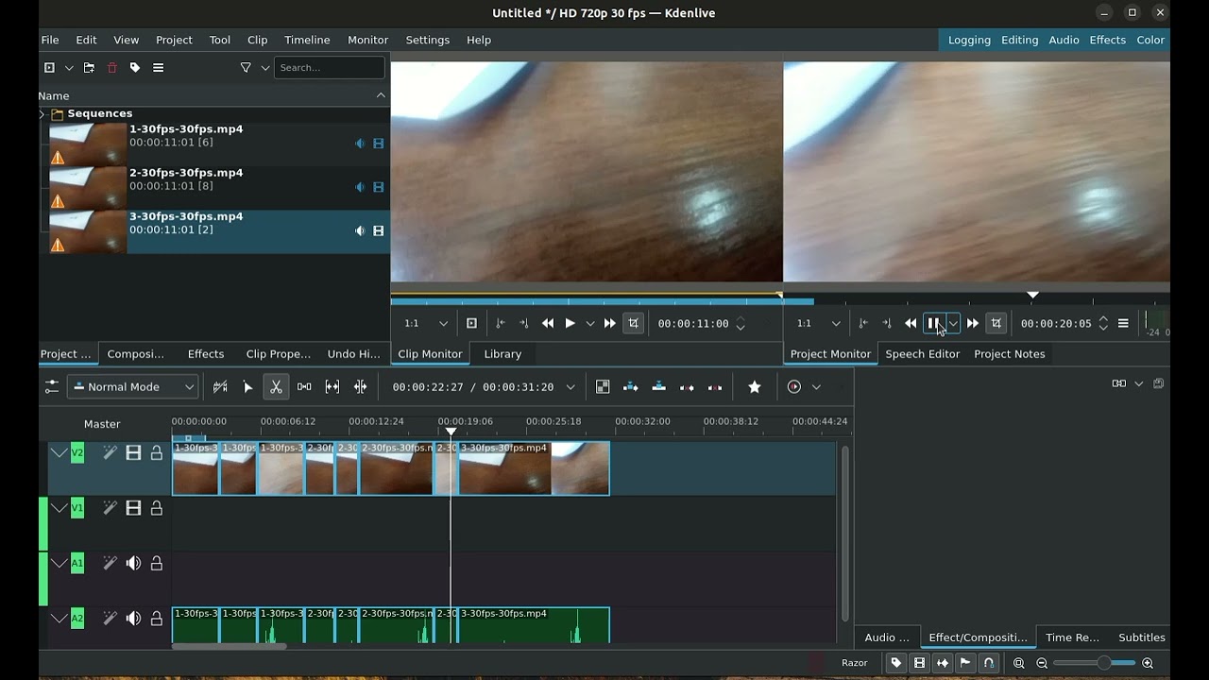Pause playback in the Project Monitor
This screenshot has height=680, width=1209.
click(933, 323)
